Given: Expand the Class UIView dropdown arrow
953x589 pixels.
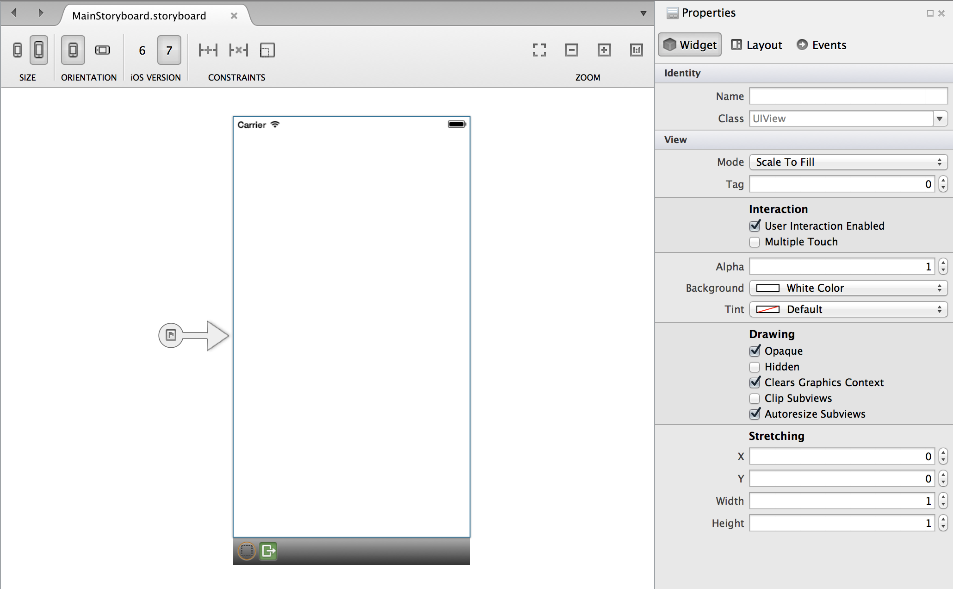Looking at the screenshot, I should [x=940, y=119].
